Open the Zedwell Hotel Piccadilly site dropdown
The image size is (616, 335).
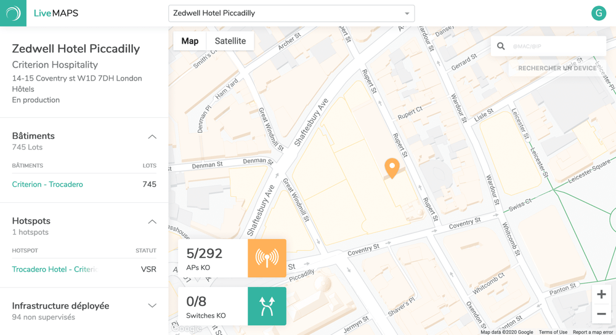click(291, 14)
